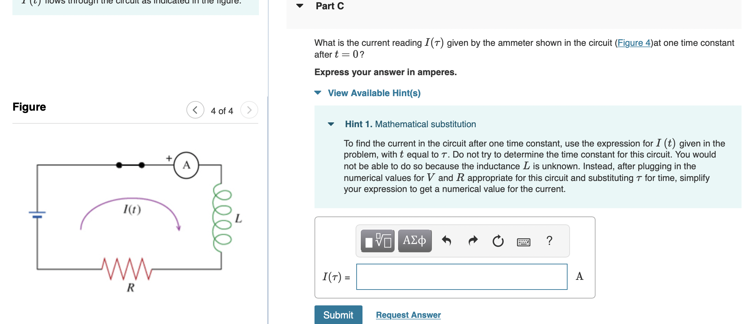745x324 pixels.
Task: Go to the previous figure
Action: [x=195, y=110]
